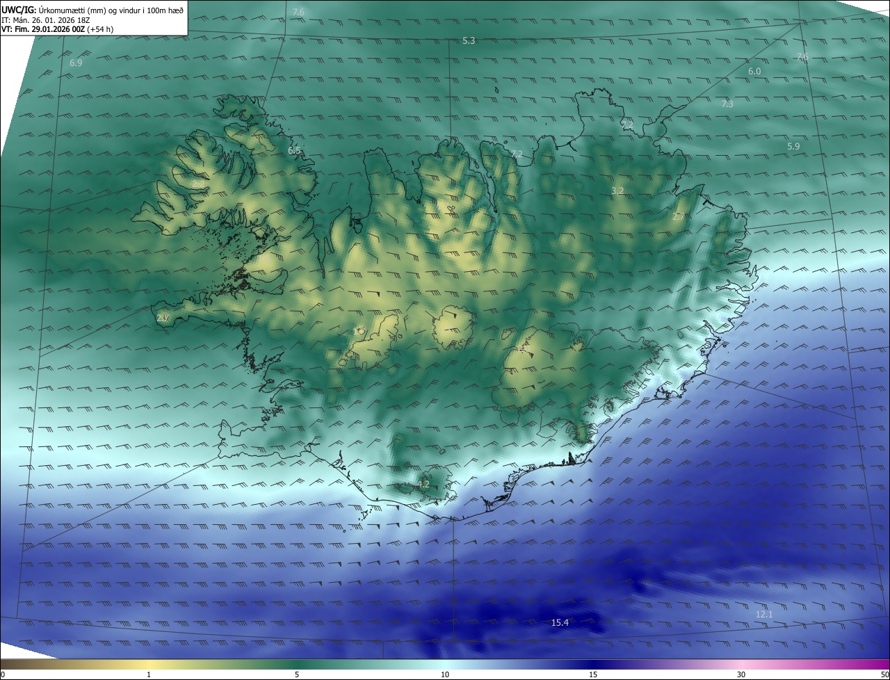Viewport: 890px width, 680px height.
Task: Click the title 'UWC/IG: Úrkomumætti (mm) og vindur í 100m hæð'
Action: [x=92, y=10]
